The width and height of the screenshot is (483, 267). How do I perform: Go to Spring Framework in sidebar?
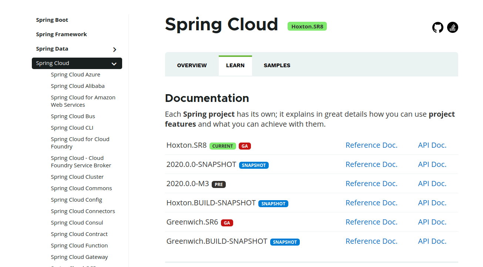(61, 34)
